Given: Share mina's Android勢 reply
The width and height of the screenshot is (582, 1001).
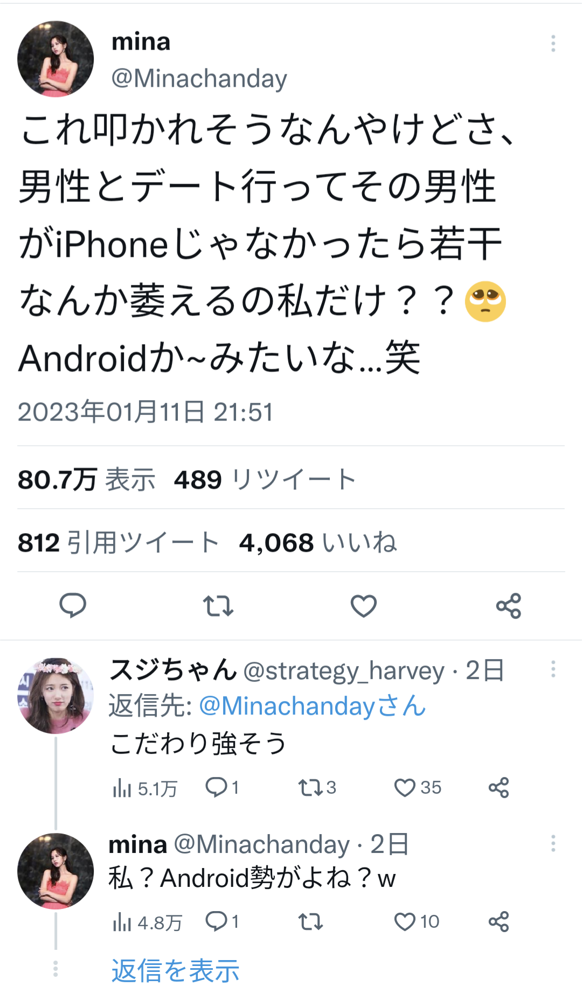Looking at the screenshot, I should click(x=498, y=922).
